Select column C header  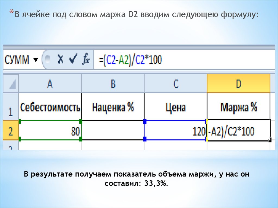176,84
